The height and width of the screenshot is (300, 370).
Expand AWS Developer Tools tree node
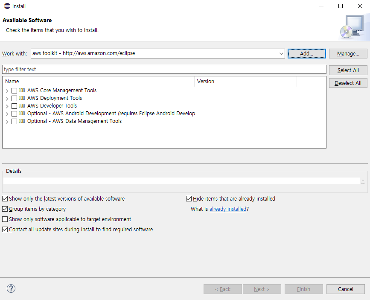coord(7,106)
